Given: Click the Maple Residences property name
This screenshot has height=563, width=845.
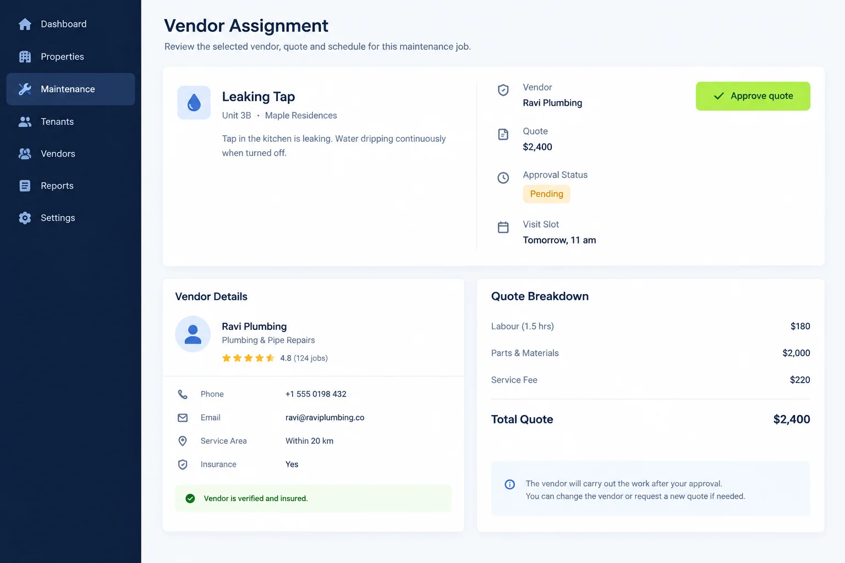Looking at the screenshot, I should coord(301,115).
